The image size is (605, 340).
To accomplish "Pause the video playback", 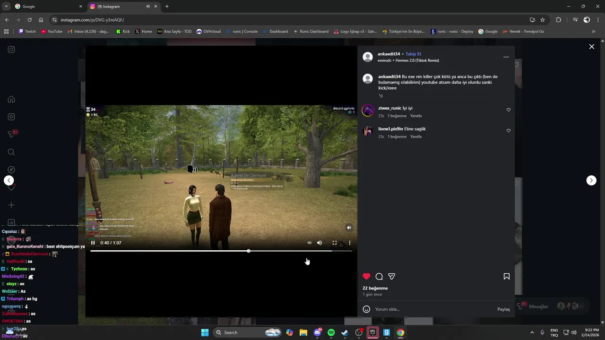I will [93, 243].
